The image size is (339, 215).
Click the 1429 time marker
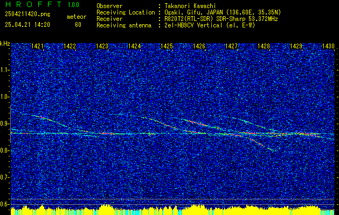[296, 46]
